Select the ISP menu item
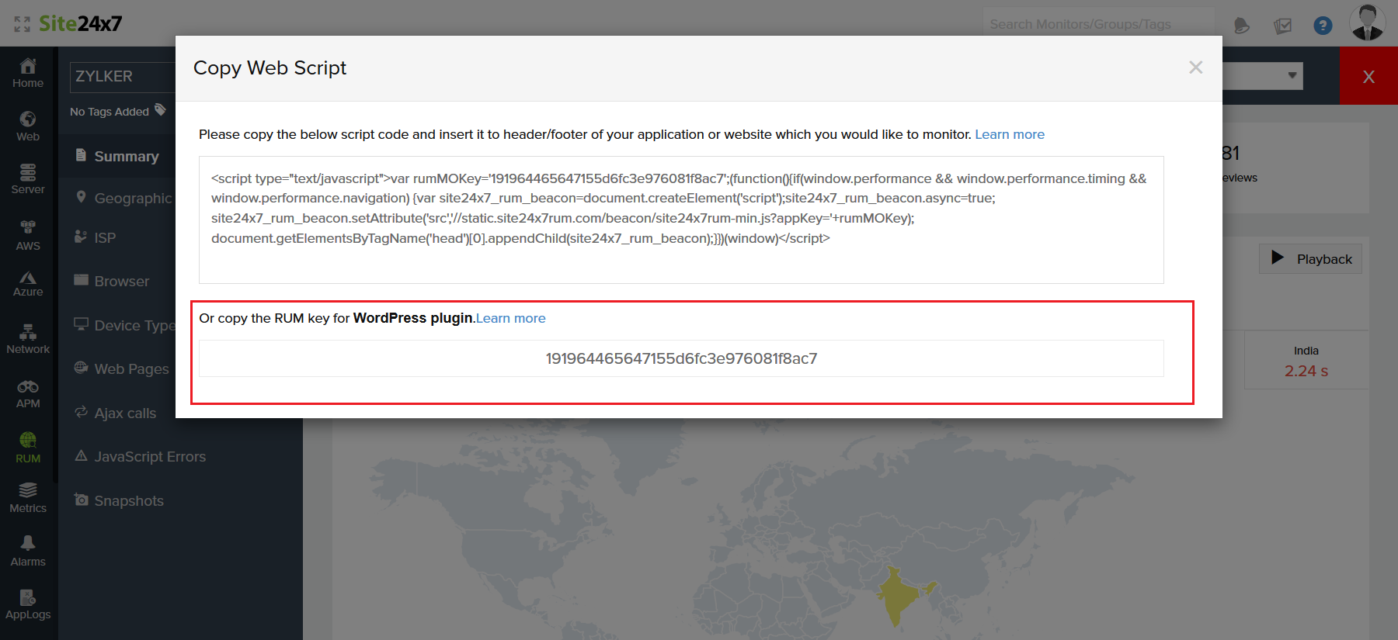The image size is (1398, 640). click(x=95, y=237)
